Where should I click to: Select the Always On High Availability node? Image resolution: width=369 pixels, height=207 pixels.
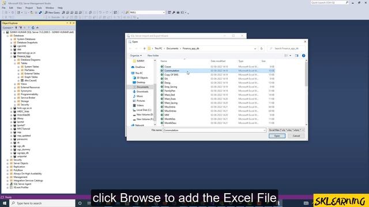coord(28,174)
